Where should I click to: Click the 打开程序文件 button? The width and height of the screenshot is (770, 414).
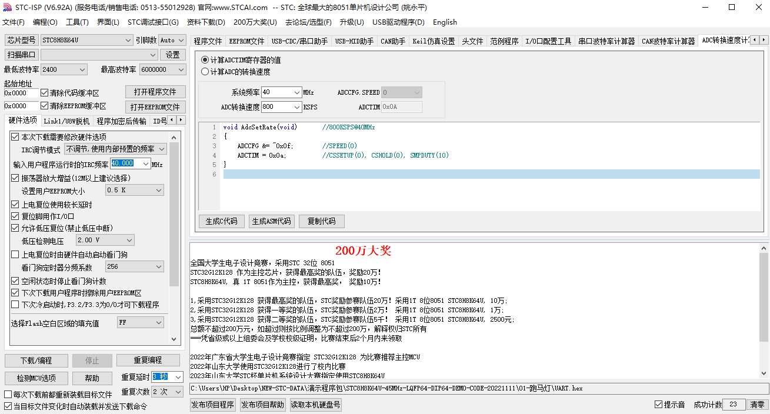point(156,92)
